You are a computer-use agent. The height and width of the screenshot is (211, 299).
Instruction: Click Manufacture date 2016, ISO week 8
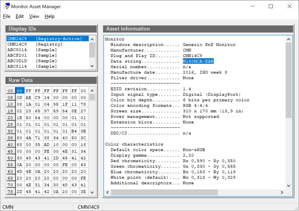(x=205, y=72)
